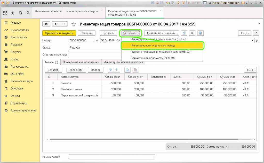The image size is (264, 163).
Task: Open the field's linked item icon at the far right
Action: [257, 40]
